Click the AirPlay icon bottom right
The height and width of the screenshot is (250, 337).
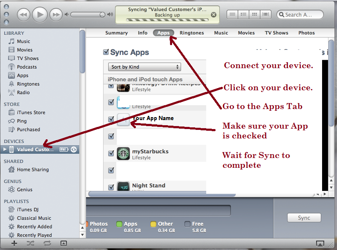coord(320,243)
